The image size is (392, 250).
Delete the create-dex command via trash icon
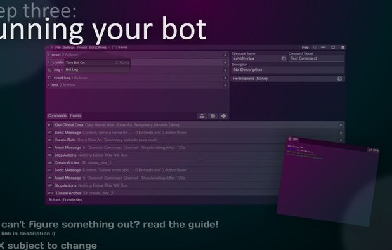[225, 62]
